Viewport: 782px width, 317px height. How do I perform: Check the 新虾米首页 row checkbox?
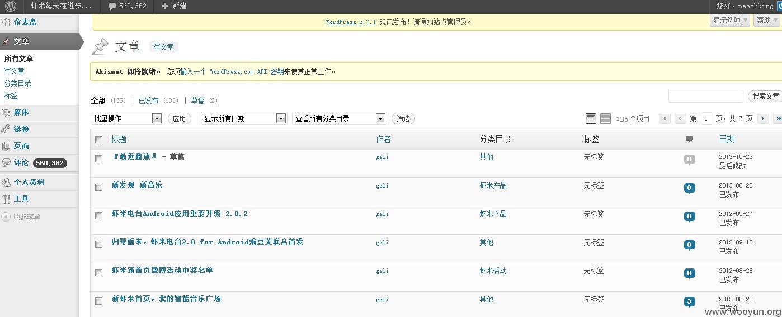click(98, 301)
